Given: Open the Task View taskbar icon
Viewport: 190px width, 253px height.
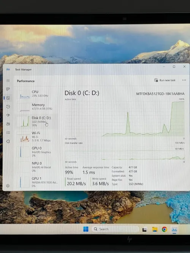Looking at the screenshot, I should pos(144,229).
